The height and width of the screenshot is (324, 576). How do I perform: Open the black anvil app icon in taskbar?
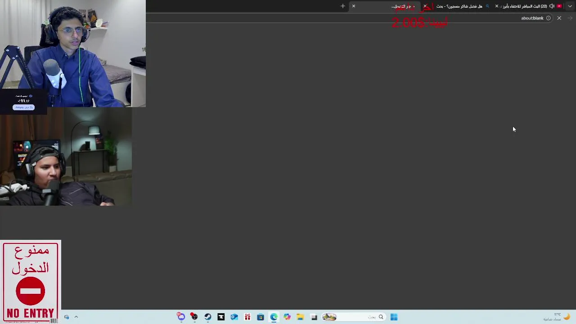click(x=221, y=317)
